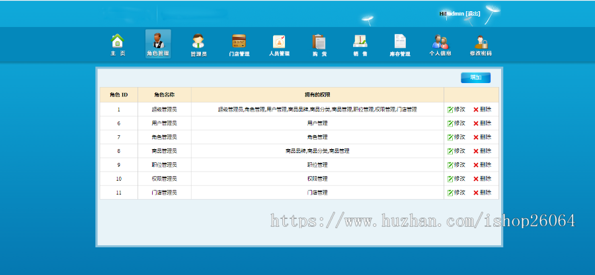
Task: Click the 拥有的权限 column header
Action: pos(317,95)
